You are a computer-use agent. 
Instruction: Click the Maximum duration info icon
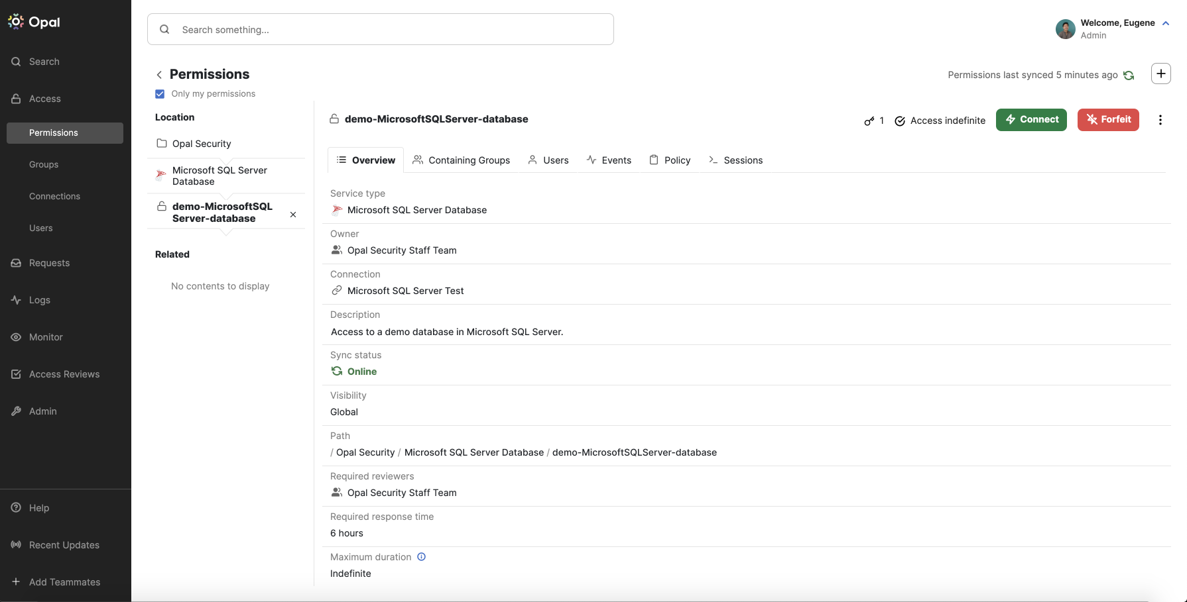pyautogui.click(x=421, y=557)
